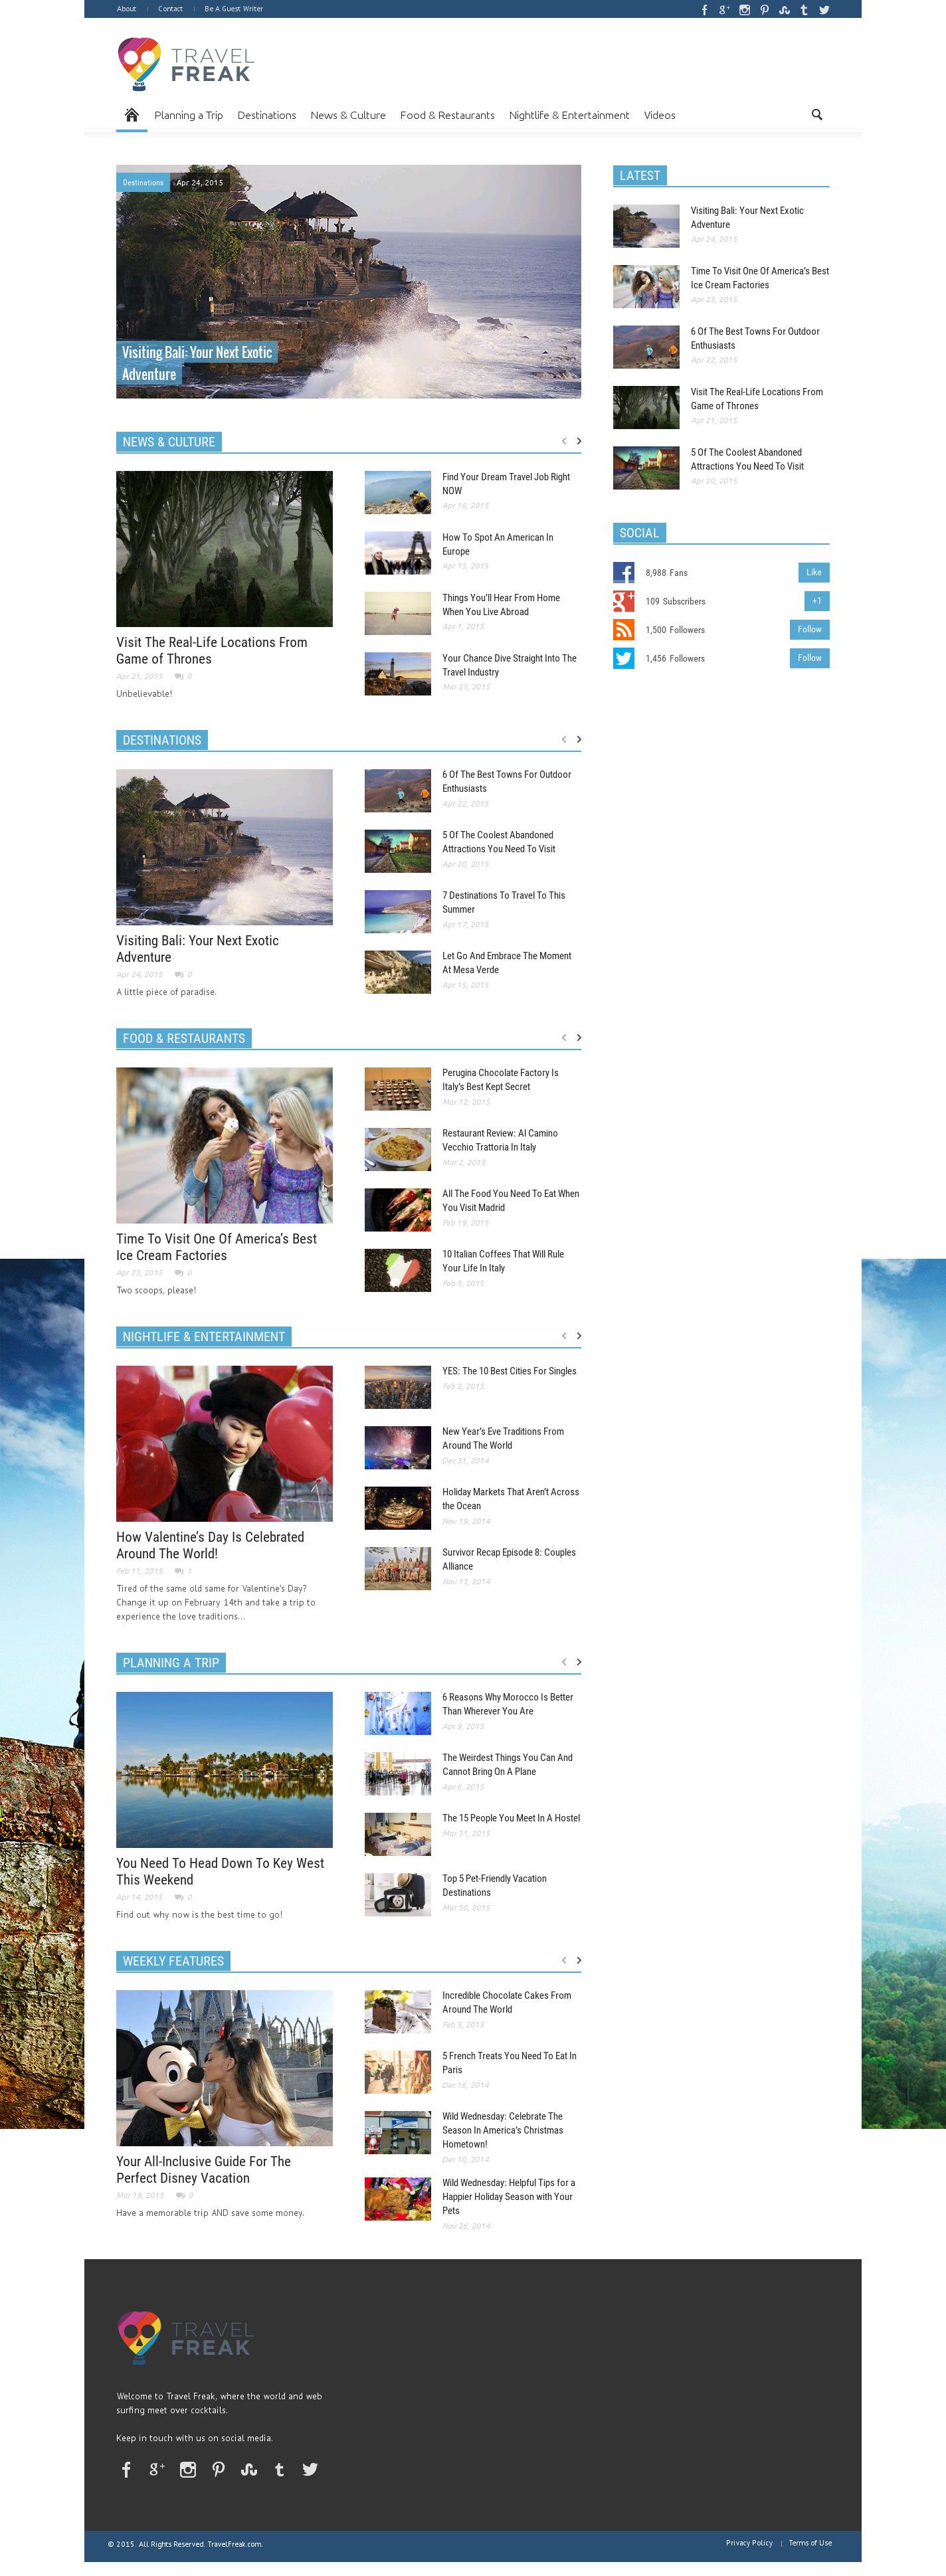Click the Tumblr icon in footer
946x2576 pixels.
pyautogui.click(x=279, y=2469)
